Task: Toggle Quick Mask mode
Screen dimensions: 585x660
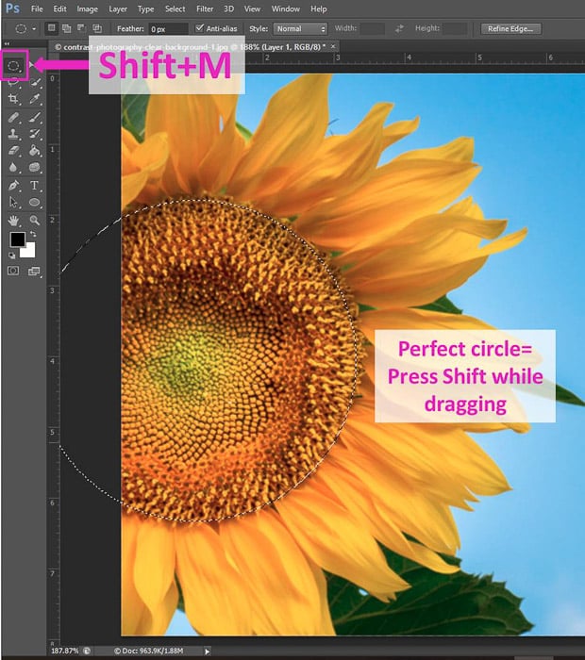Action: [13, 271]
